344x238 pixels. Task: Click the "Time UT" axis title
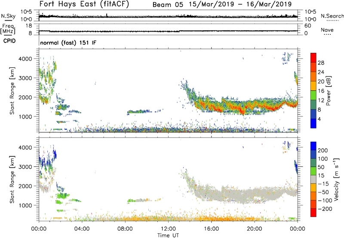click(x=168, y=235)
